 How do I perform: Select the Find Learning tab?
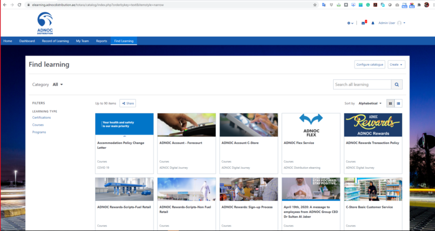[x=123, y=41]
